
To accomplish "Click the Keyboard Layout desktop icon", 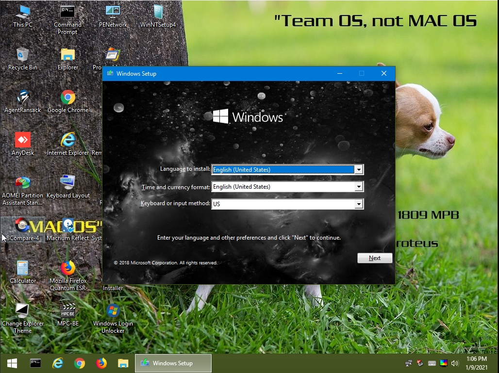I will pos(68,187).
